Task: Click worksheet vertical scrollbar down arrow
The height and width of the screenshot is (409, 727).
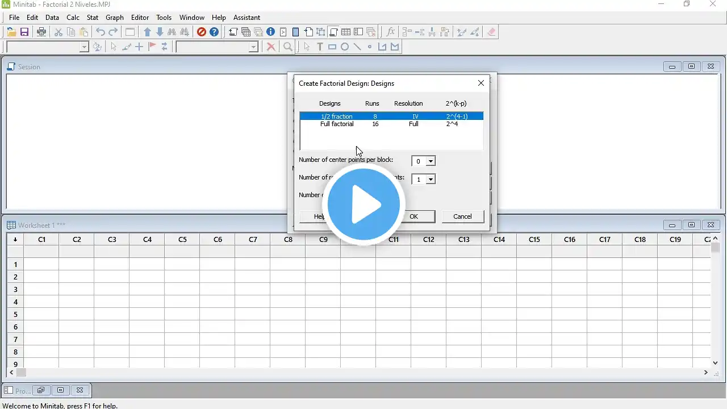Action: (x=716, y=363)
